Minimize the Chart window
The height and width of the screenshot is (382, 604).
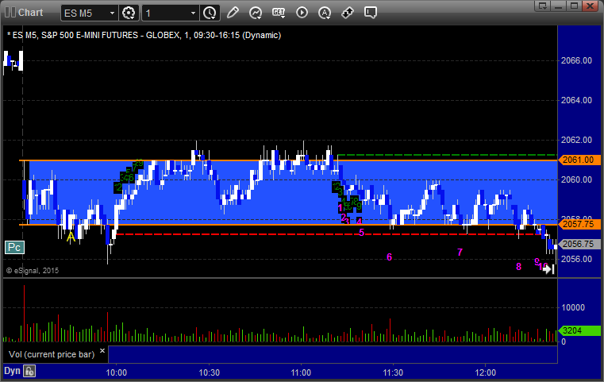pyautogui.click(x=559, y=6)
